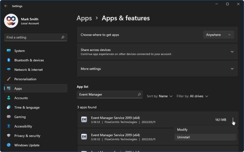This screenshot has width=244, height=152.
Task: Select second Event Manager Service 2019 title
Action: [x=115, y=135]
